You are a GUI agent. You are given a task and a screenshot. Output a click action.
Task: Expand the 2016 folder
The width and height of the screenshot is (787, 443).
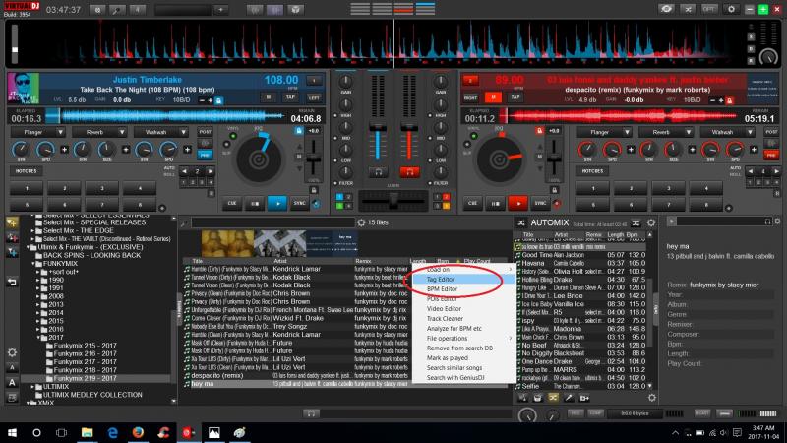[38, 329]
